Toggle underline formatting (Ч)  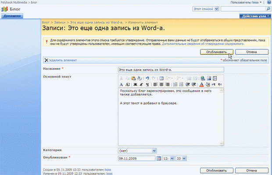click(147, 84)
